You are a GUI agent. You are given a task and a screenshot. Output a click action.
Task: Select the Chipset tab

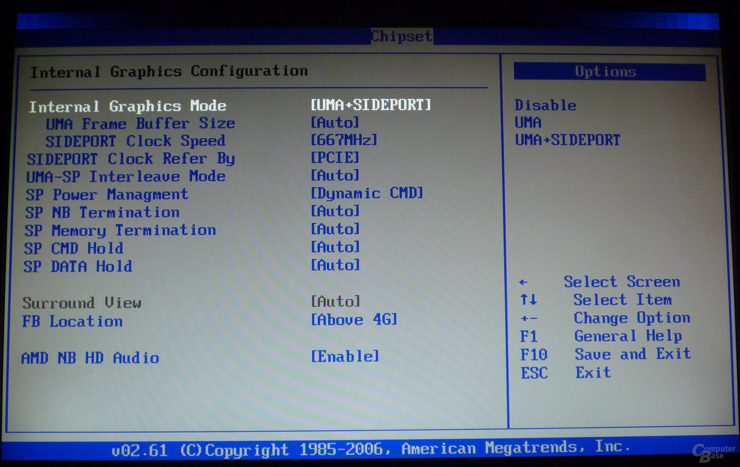tap(402, 36)
